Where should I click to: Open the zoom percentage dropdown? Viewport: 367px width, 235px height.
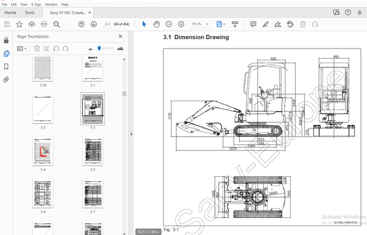(x=207, y=24)
